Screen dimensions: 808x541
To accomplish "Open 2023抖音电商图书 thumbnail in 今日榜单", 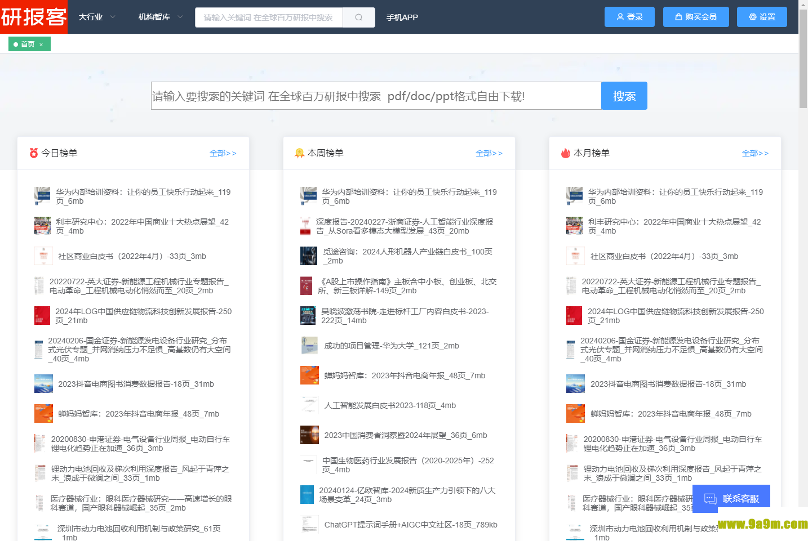I will coord(43,384).
